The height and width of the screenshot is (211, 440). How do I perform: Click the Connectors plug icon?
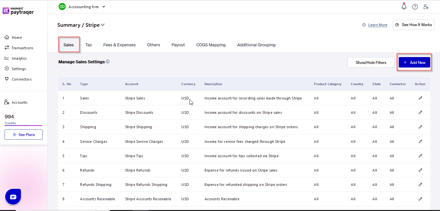pyautogui.click(x=7, y=79)
